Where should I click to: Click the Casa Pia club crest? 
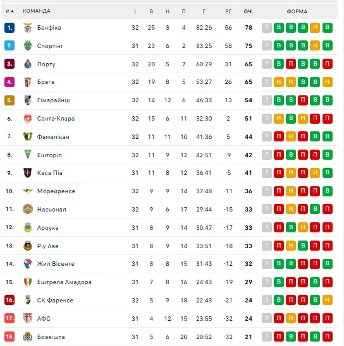(x=28, y=173)
